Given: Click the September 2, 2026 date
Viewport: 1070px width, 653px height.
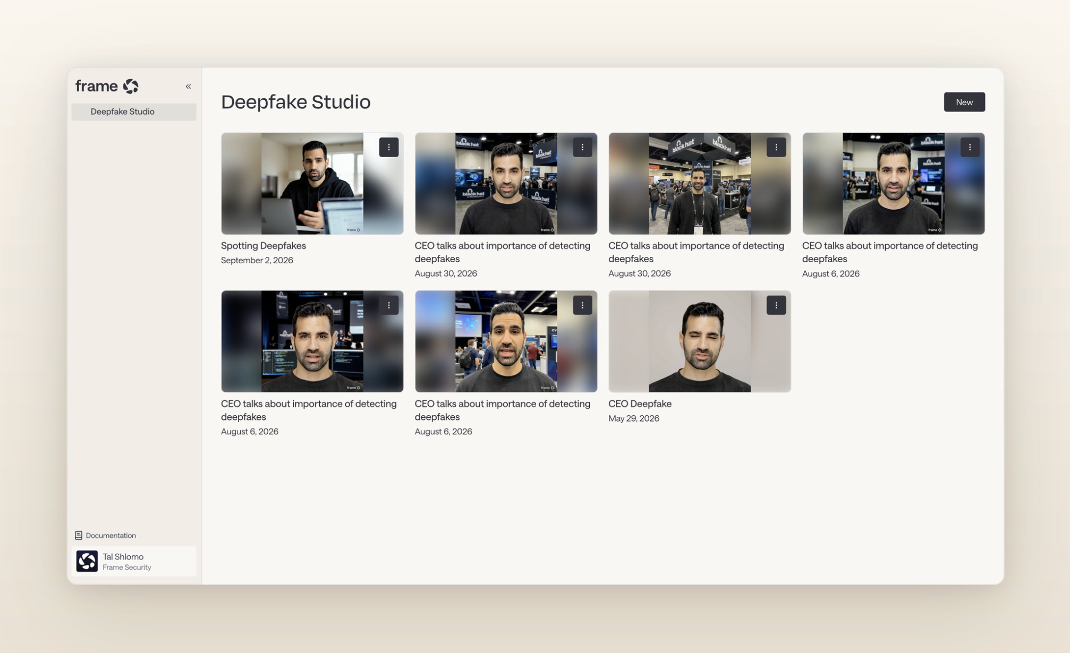Looking at the screenshot, I should point(257,260).
